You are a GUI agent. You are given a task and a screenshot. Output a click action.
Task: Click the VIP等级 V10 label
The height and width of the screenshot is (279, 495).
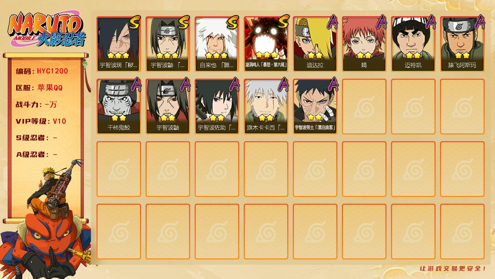coord(41,121)
